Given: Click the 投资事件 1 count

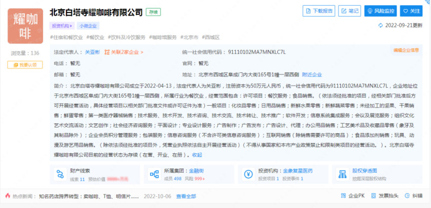Looking at the screenshot, I should tap(293, 179).
